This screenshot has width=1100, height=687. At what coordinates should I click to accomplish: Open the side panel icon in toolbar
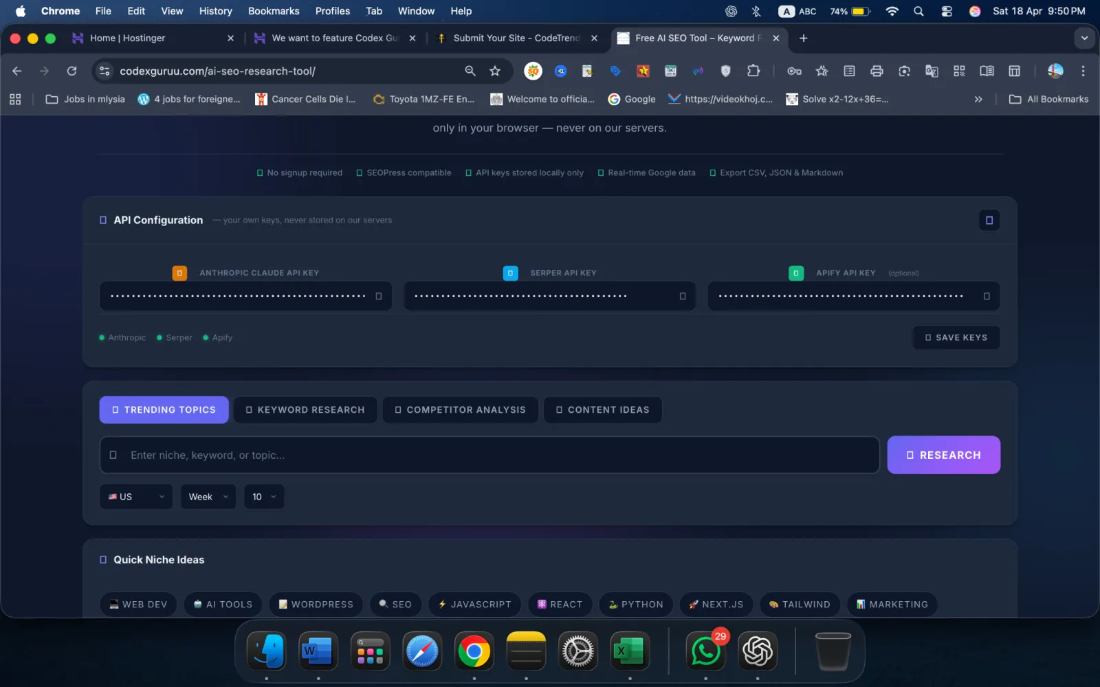pyautogui.click(x=1014, y=71)
